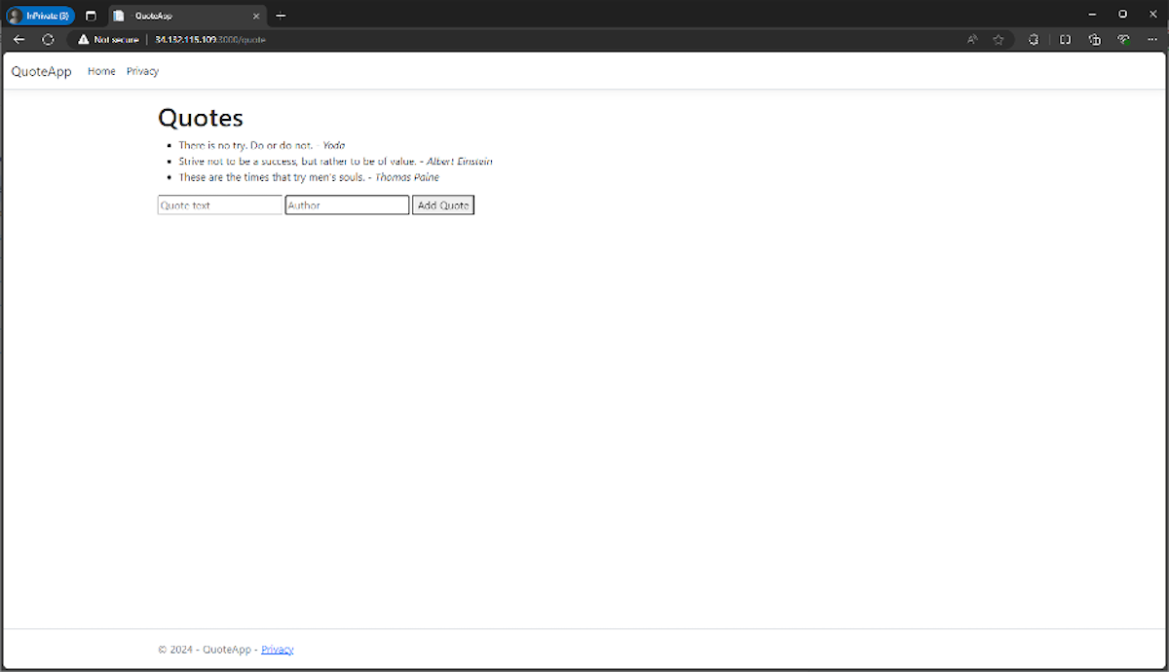Click the QuoteApp brand link
1169x672 pixels.
(x=42, y=71)
